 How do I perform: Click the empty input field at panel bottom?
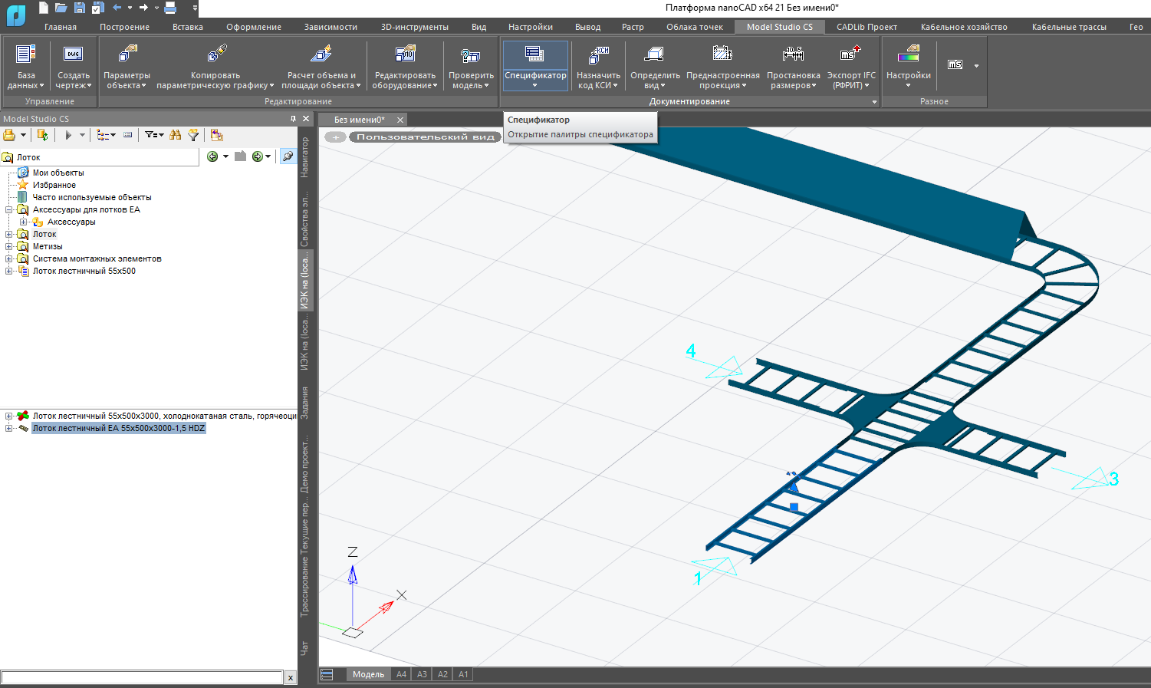pyautogui.click(x=143, y=677)
